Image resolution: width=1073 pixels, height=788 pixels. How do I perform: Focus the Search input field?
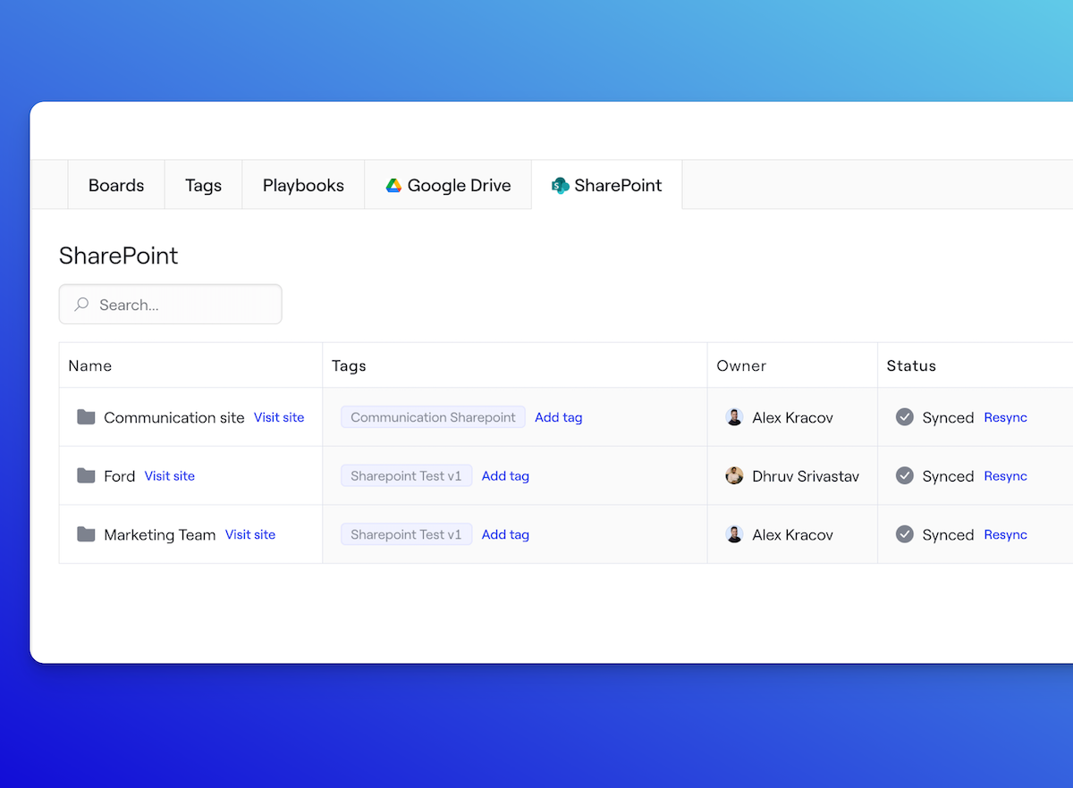tap(171, 305)
